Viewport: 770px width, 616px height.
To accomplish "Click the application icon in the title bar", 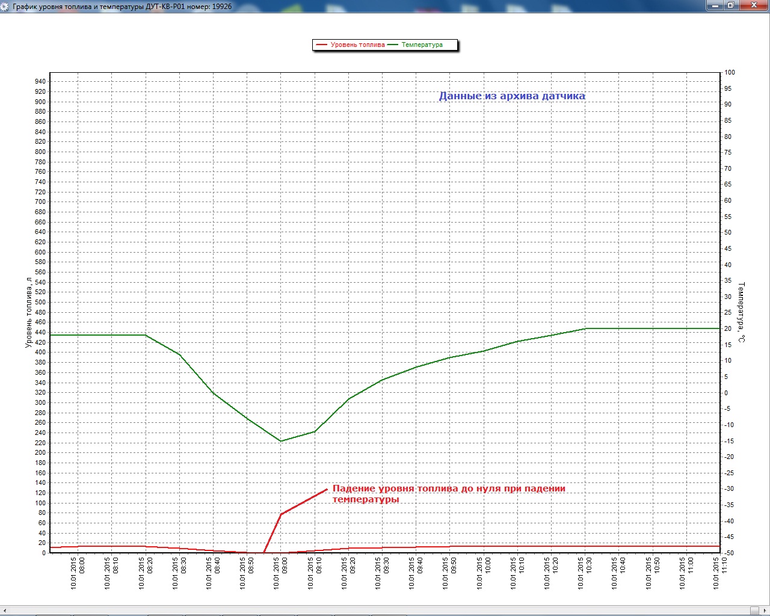I will [5, 7].
